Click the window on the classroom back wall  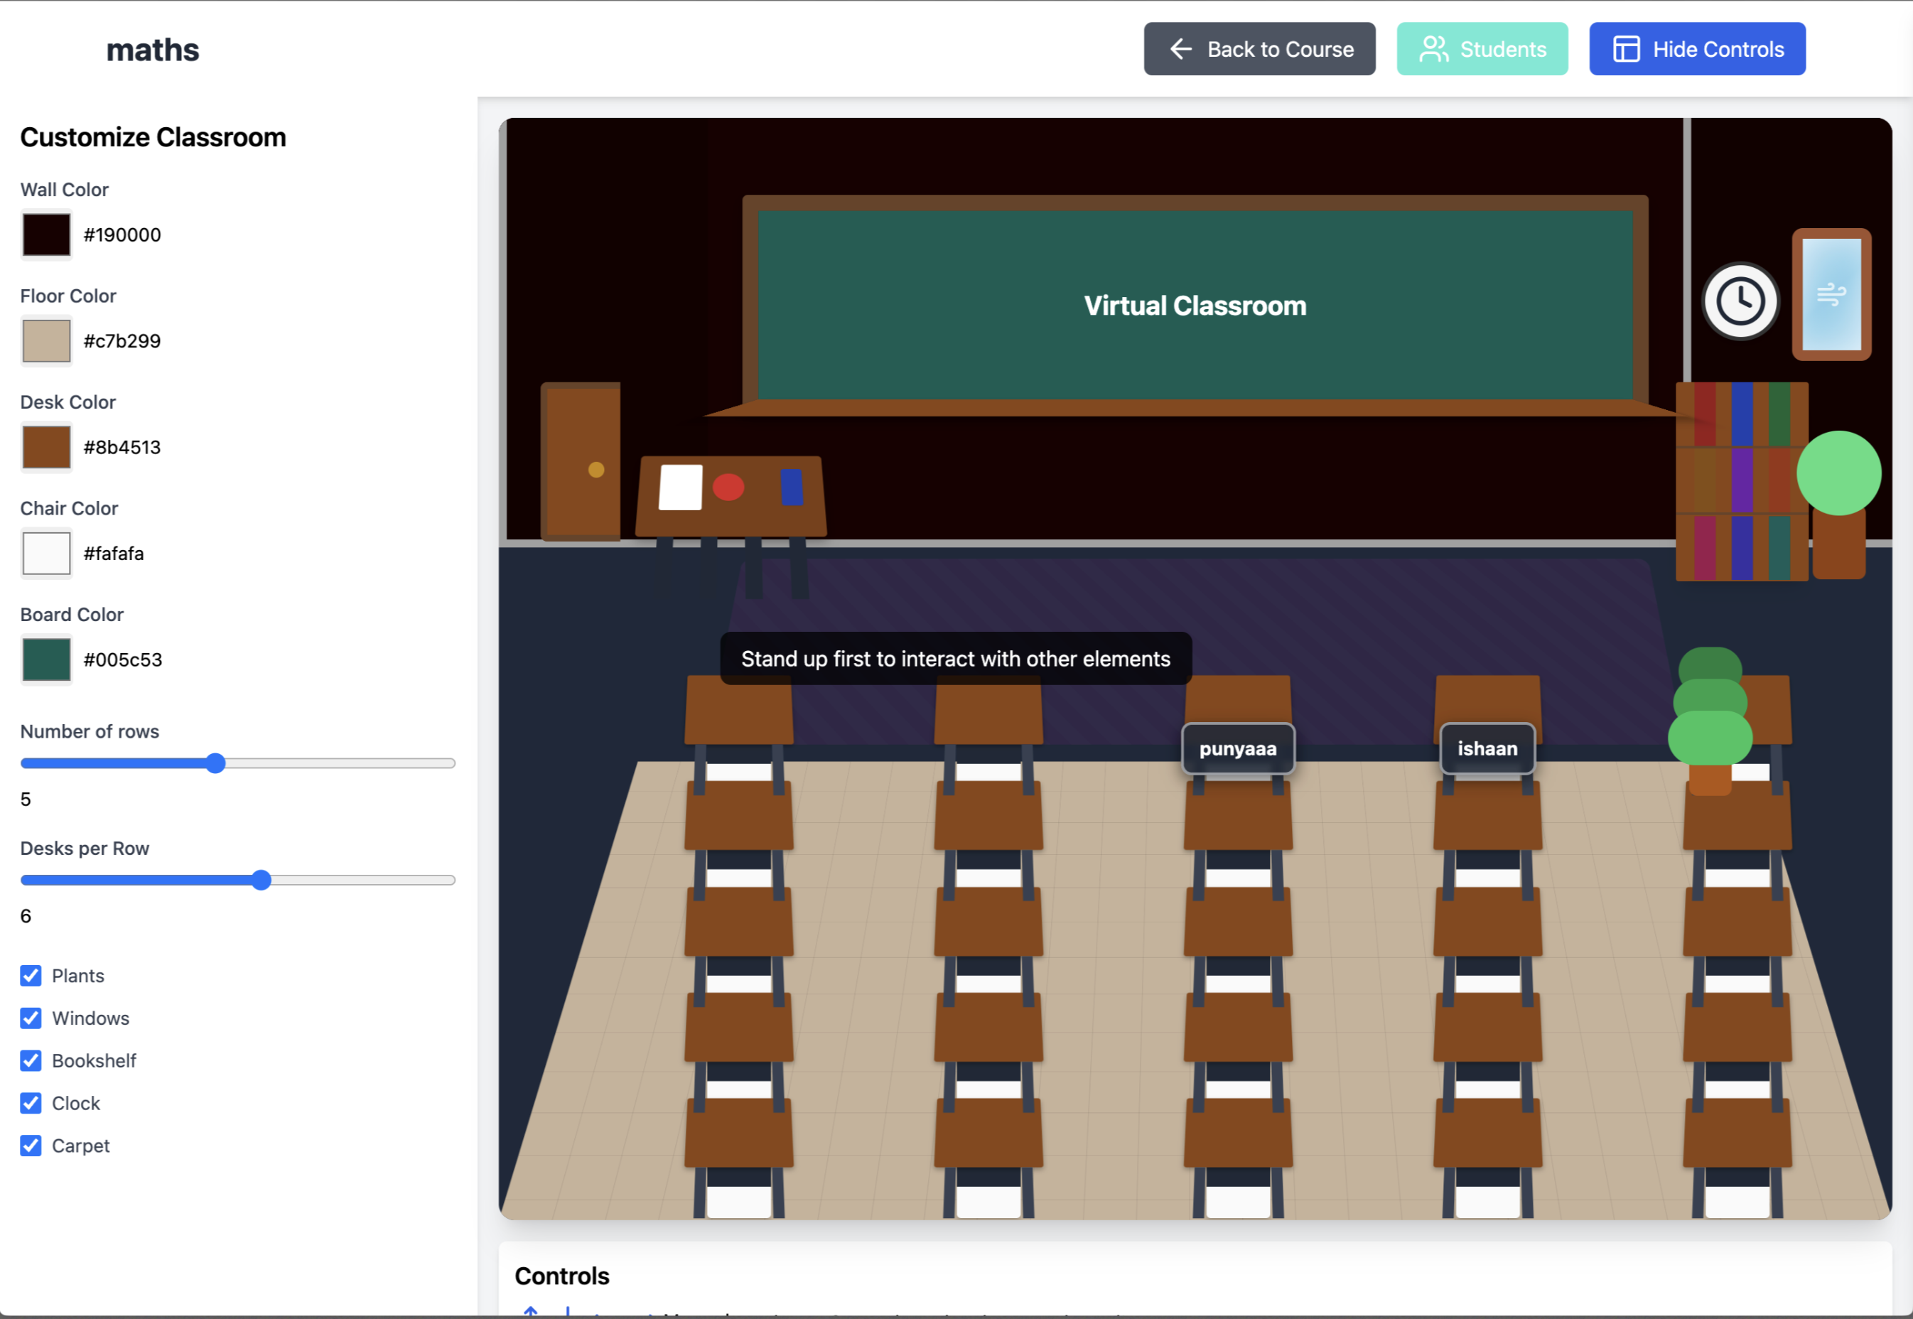(x=1831, y=294)
